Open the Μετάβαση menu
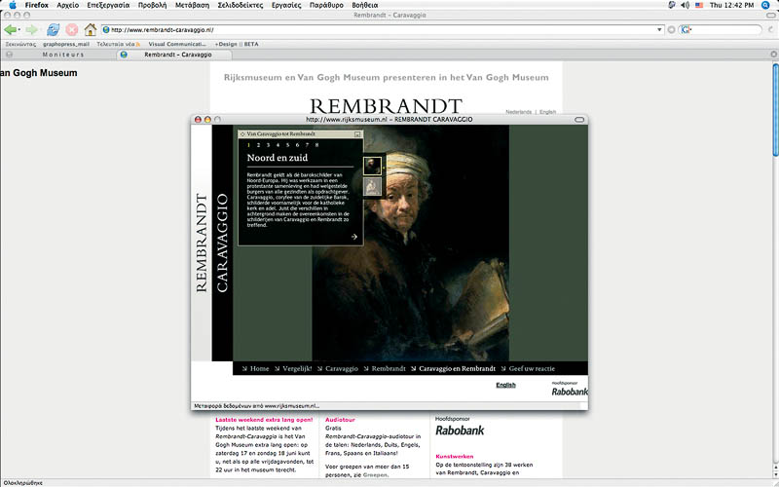Viewport: 779px width, 487px height. point(192,5)
